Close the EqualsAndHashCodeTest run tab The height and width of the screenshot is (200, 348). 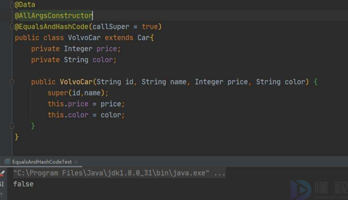tap(76, 162)
